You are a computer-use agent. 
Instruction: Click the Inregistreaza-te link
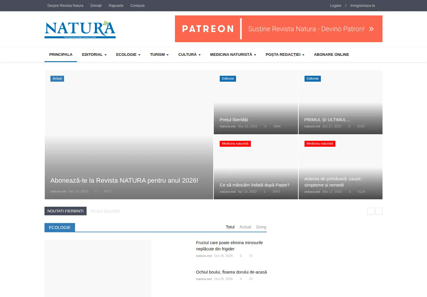point(363,6)
